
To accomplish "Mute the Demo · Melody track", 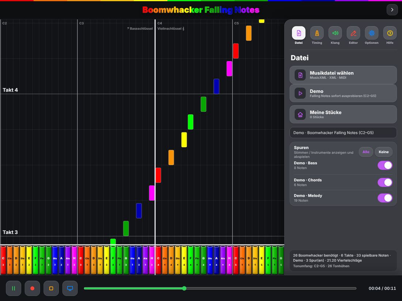I will (x=385, y=198).
